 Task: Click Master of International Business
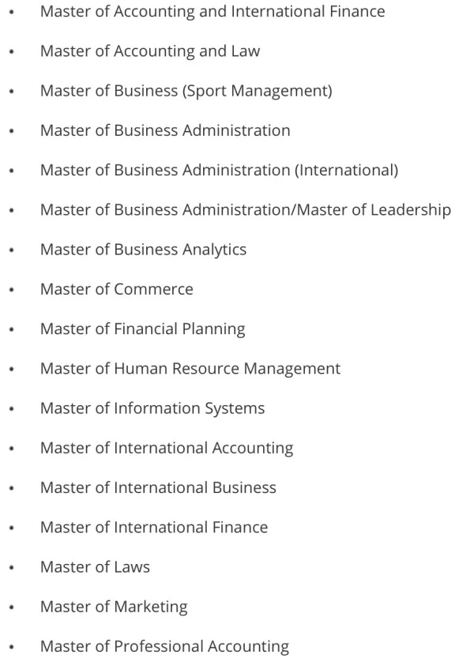pyautogui.click(x=158, y=487)
